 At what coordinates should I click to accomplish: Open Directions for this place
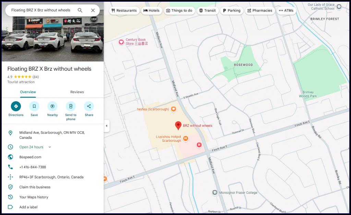click(16, 106)
